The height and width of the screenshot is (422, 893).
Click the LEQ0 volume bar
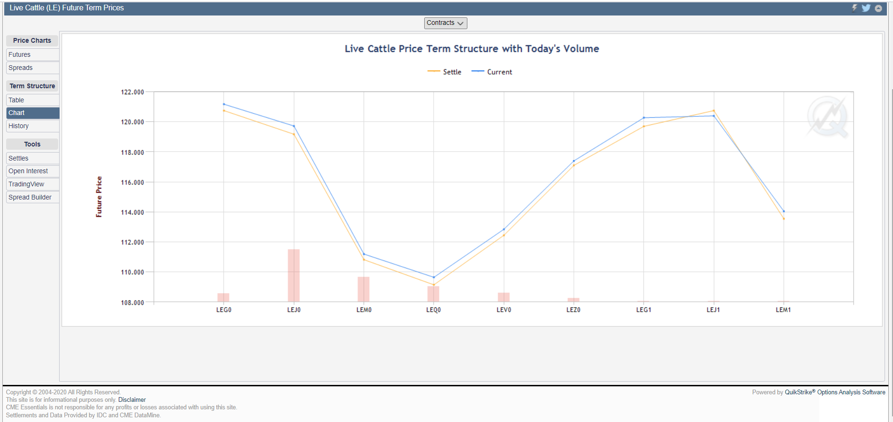tap(433, 294)
